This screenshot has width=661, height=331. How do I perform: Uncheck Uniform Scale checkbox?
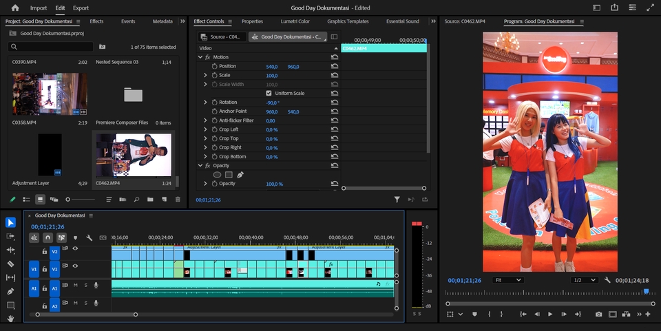pyautogui.click(x=269, y=93)
